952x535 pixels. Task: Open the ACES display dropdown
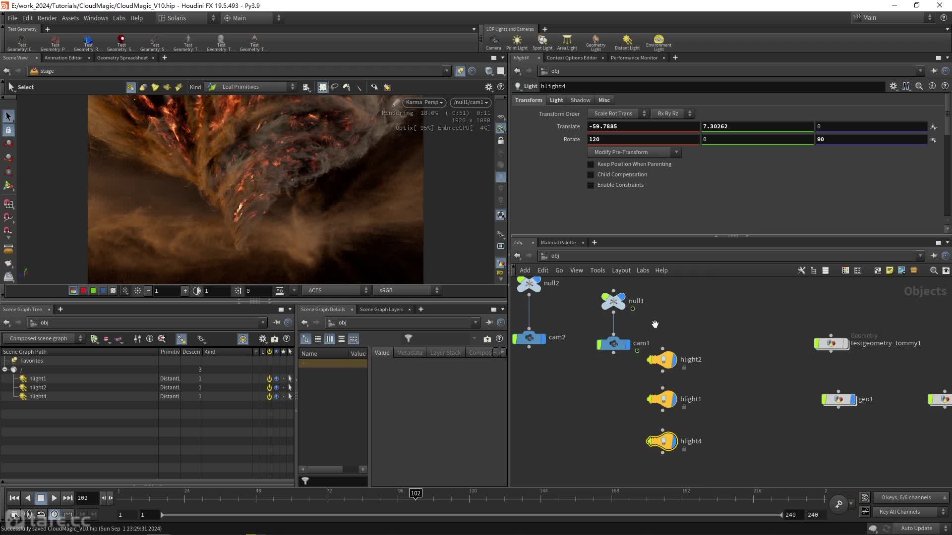click(337, 290)
